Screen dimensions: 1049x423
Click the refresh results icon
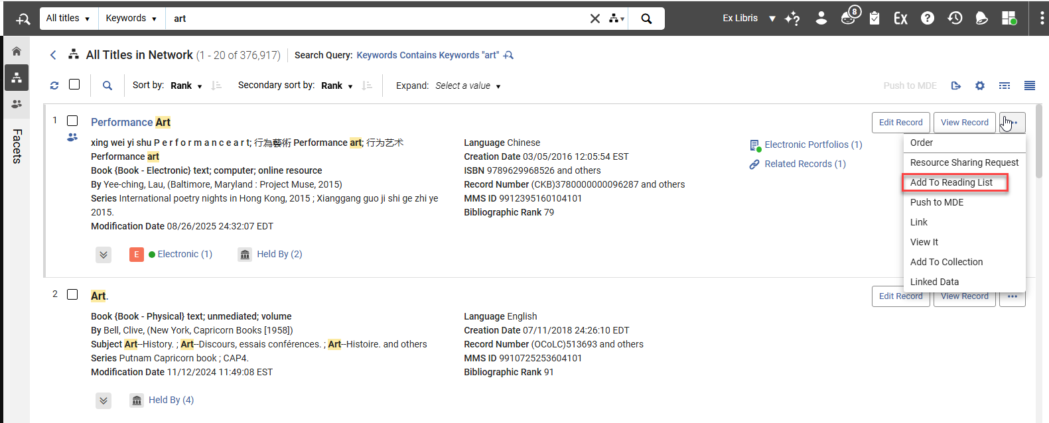click(x=54, y=86)
